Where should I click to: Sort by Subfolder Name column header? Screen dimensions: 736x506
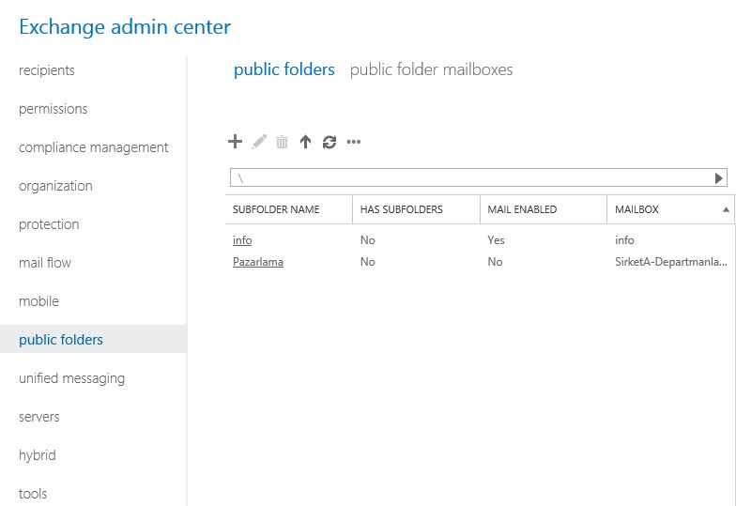[x=276, y=209]
